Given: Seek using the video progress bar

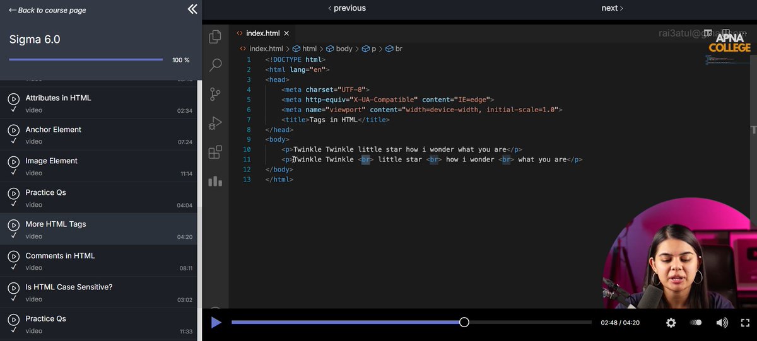Looking at the screenshot, I should 411,323.
